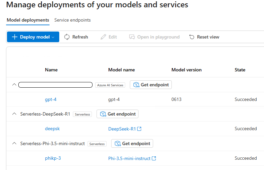Open the phikp-3 deployment link
This screenshot has width=264, height=170.
tap(53, 158)
